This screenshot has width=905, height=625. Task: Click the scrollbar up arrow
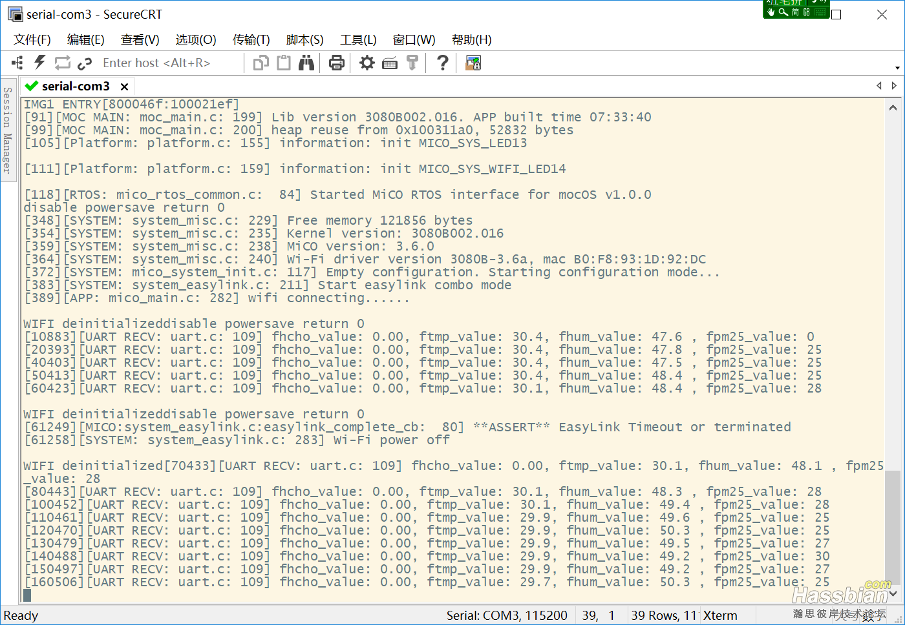pyautogui.click(x=893, y=107)
